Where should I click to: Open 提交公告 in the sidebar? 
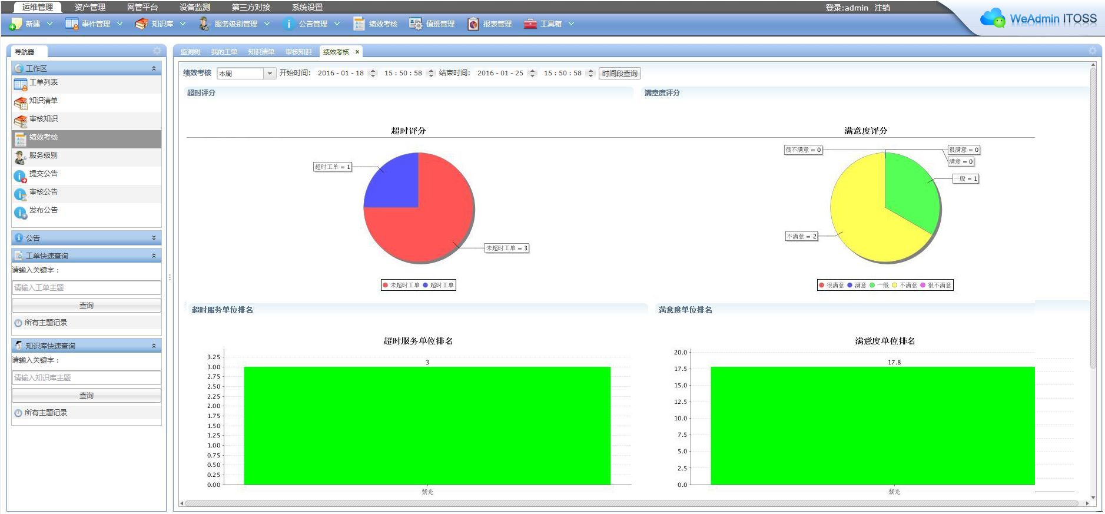point(43,174)
